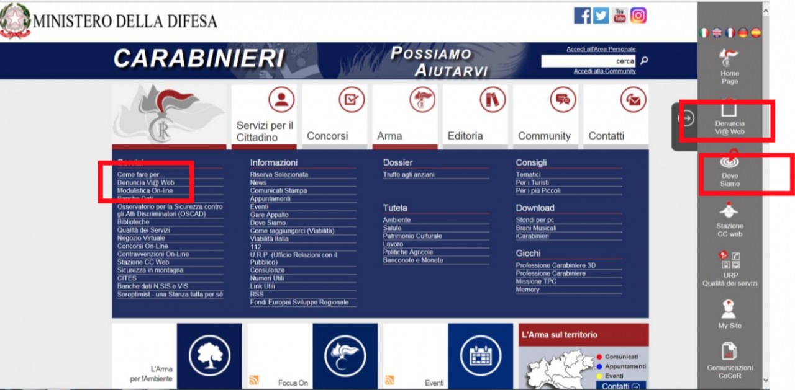Open the Concorsi tab
Image resolution: width=795 pixels, height=390 pixels.
335,116
